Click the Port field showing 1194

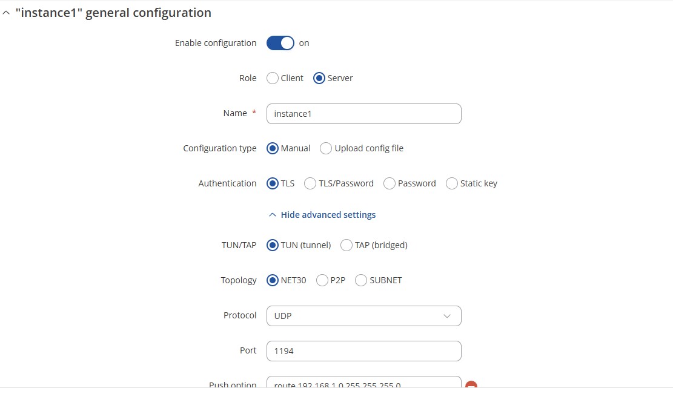coord(364,351)
